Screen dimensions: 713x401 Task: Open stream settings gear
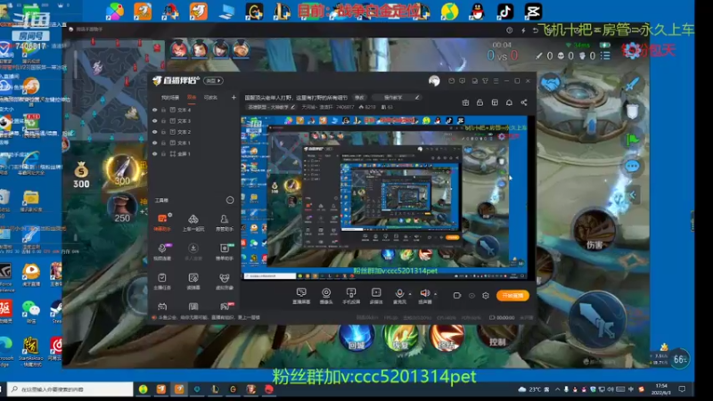[486, 296]
